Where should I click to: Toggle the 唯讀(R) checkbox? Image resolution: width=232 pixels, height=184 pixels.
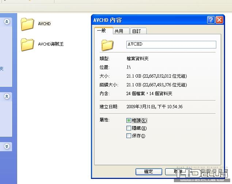point(129,120)
